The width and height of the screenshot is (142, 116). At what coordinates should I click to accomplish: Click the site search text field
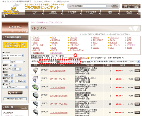(x=95, y=6)
